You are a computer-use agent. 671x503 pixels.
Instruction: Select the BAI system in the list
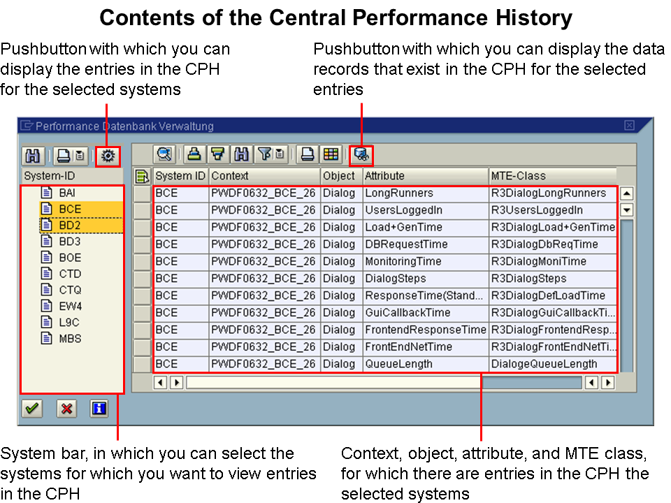[69, 193]
